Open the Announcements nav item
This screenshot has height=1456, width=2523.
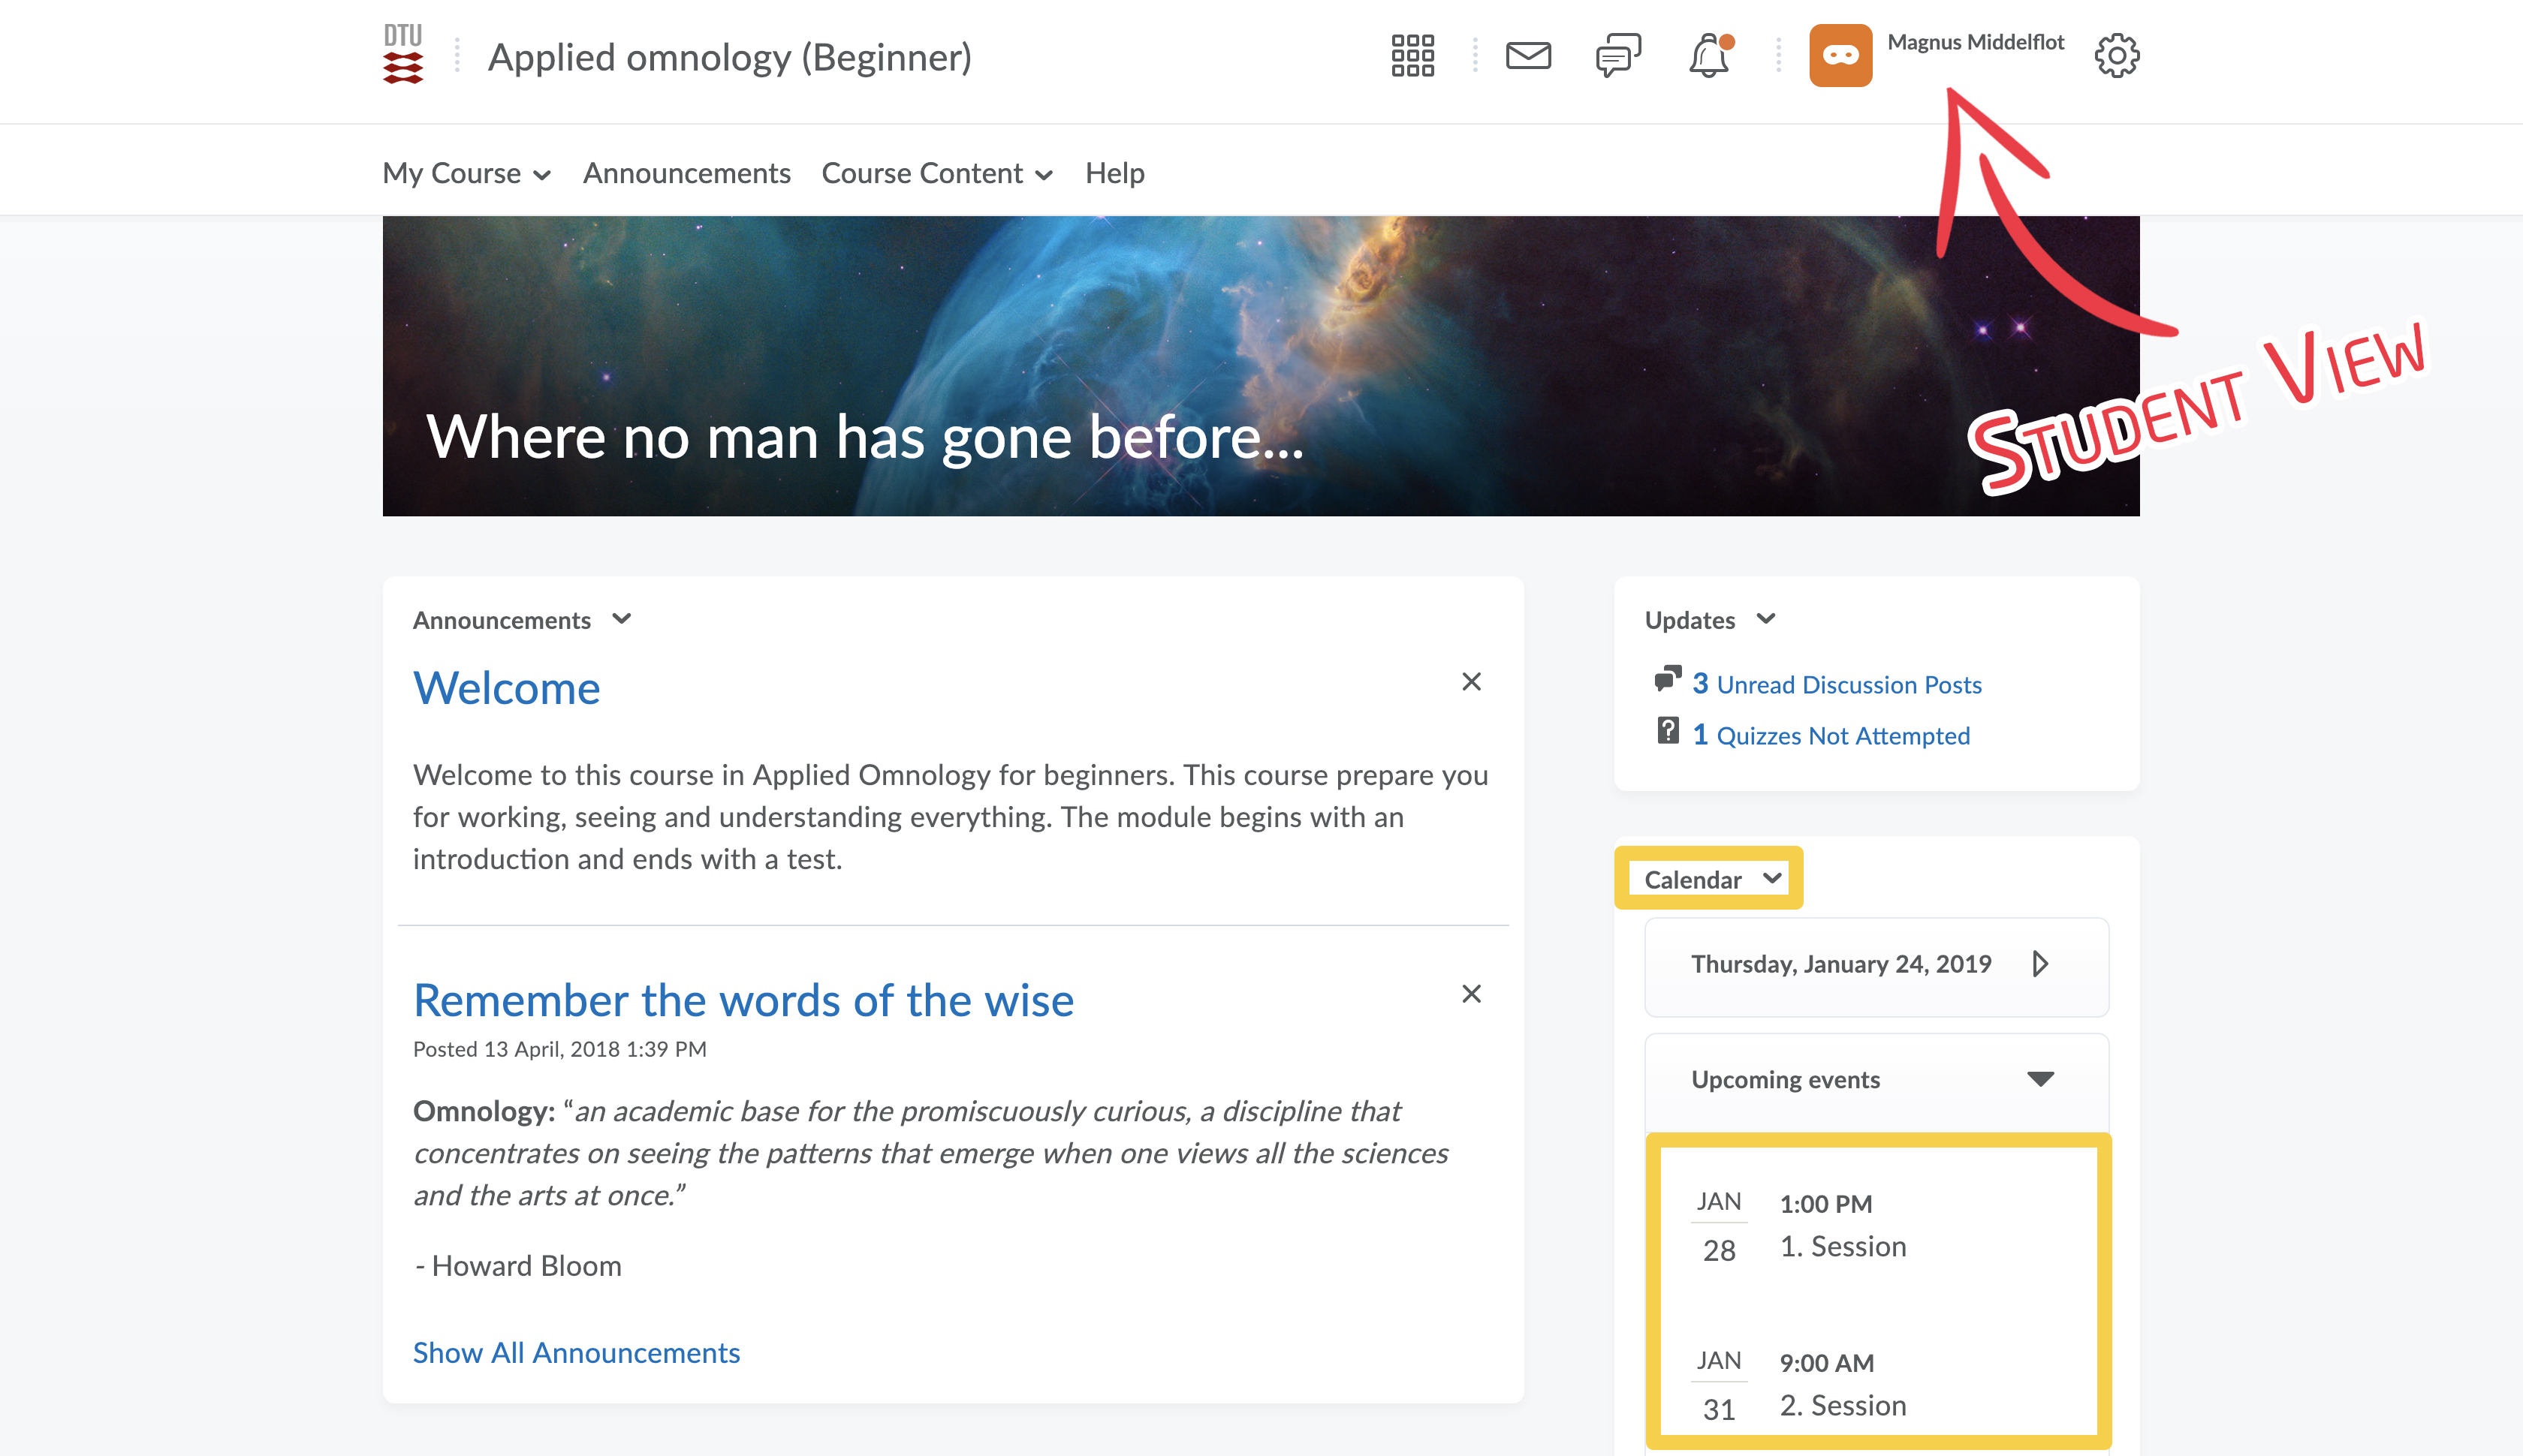[x=686, y=174]
